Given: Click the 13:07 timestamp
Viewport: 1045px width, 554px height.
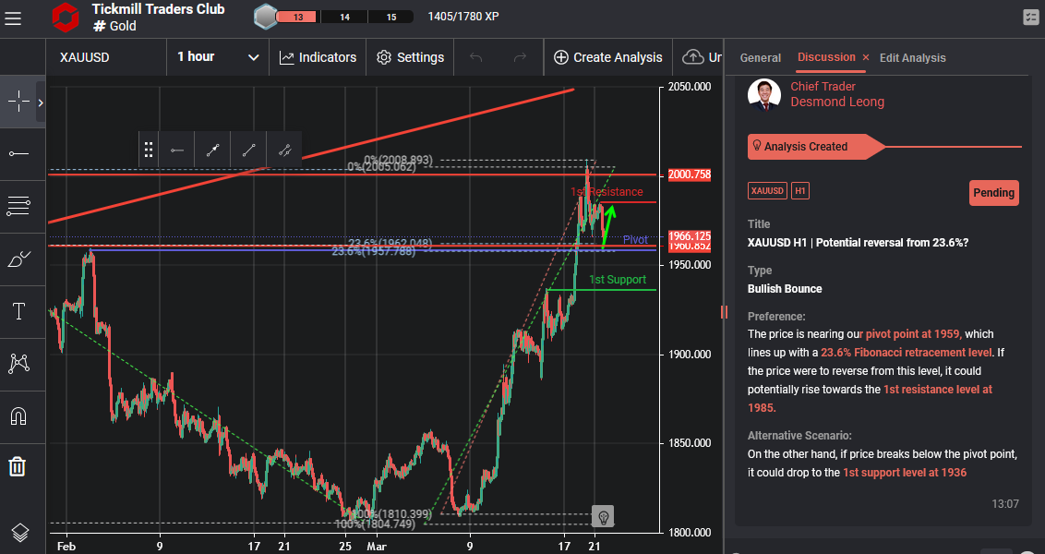Looking at the screenshot, I should click(x=1005, y=504).
